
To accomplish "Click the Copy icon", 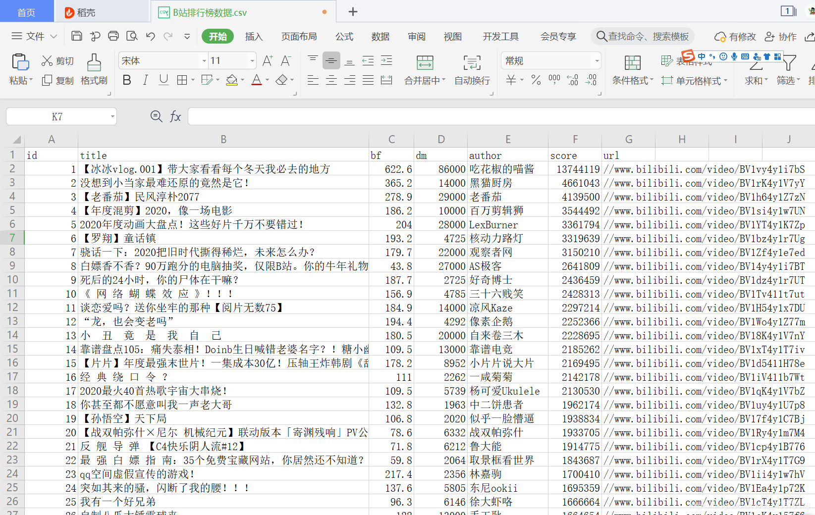I will tap(47, 80).
